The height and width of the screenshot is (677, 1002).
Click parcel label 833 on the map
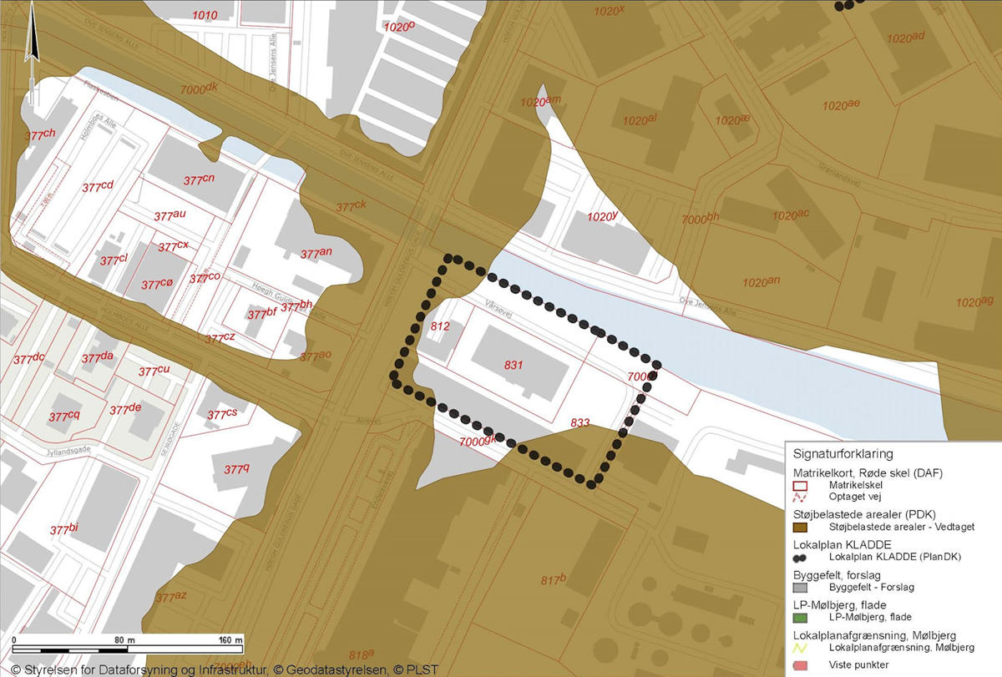pyautogui.click(x=579, y=423)
